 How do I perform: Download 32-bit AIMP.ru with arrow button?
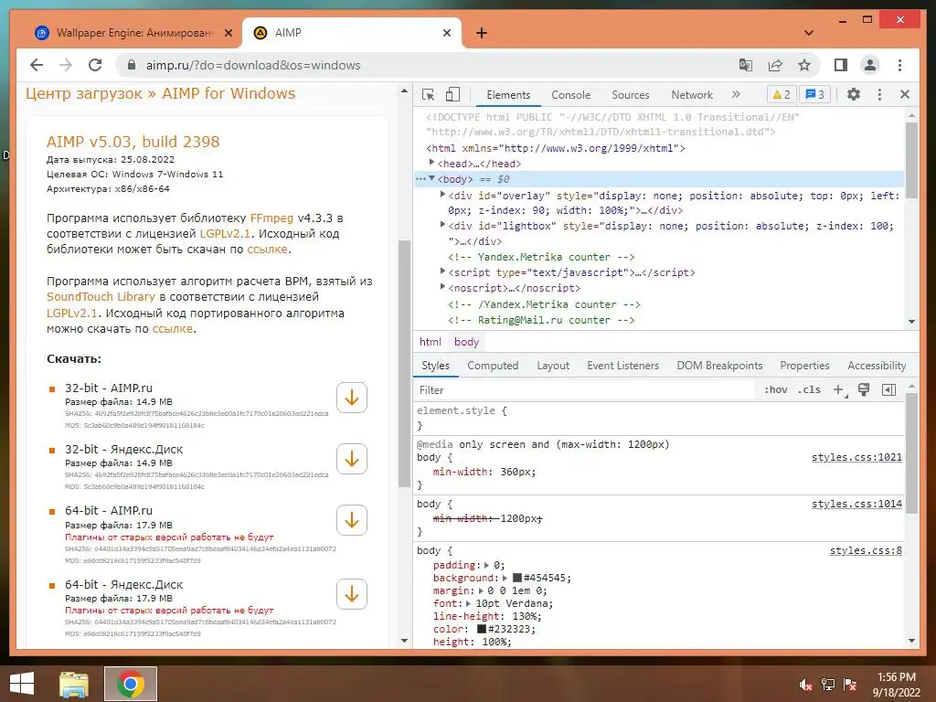352,398
